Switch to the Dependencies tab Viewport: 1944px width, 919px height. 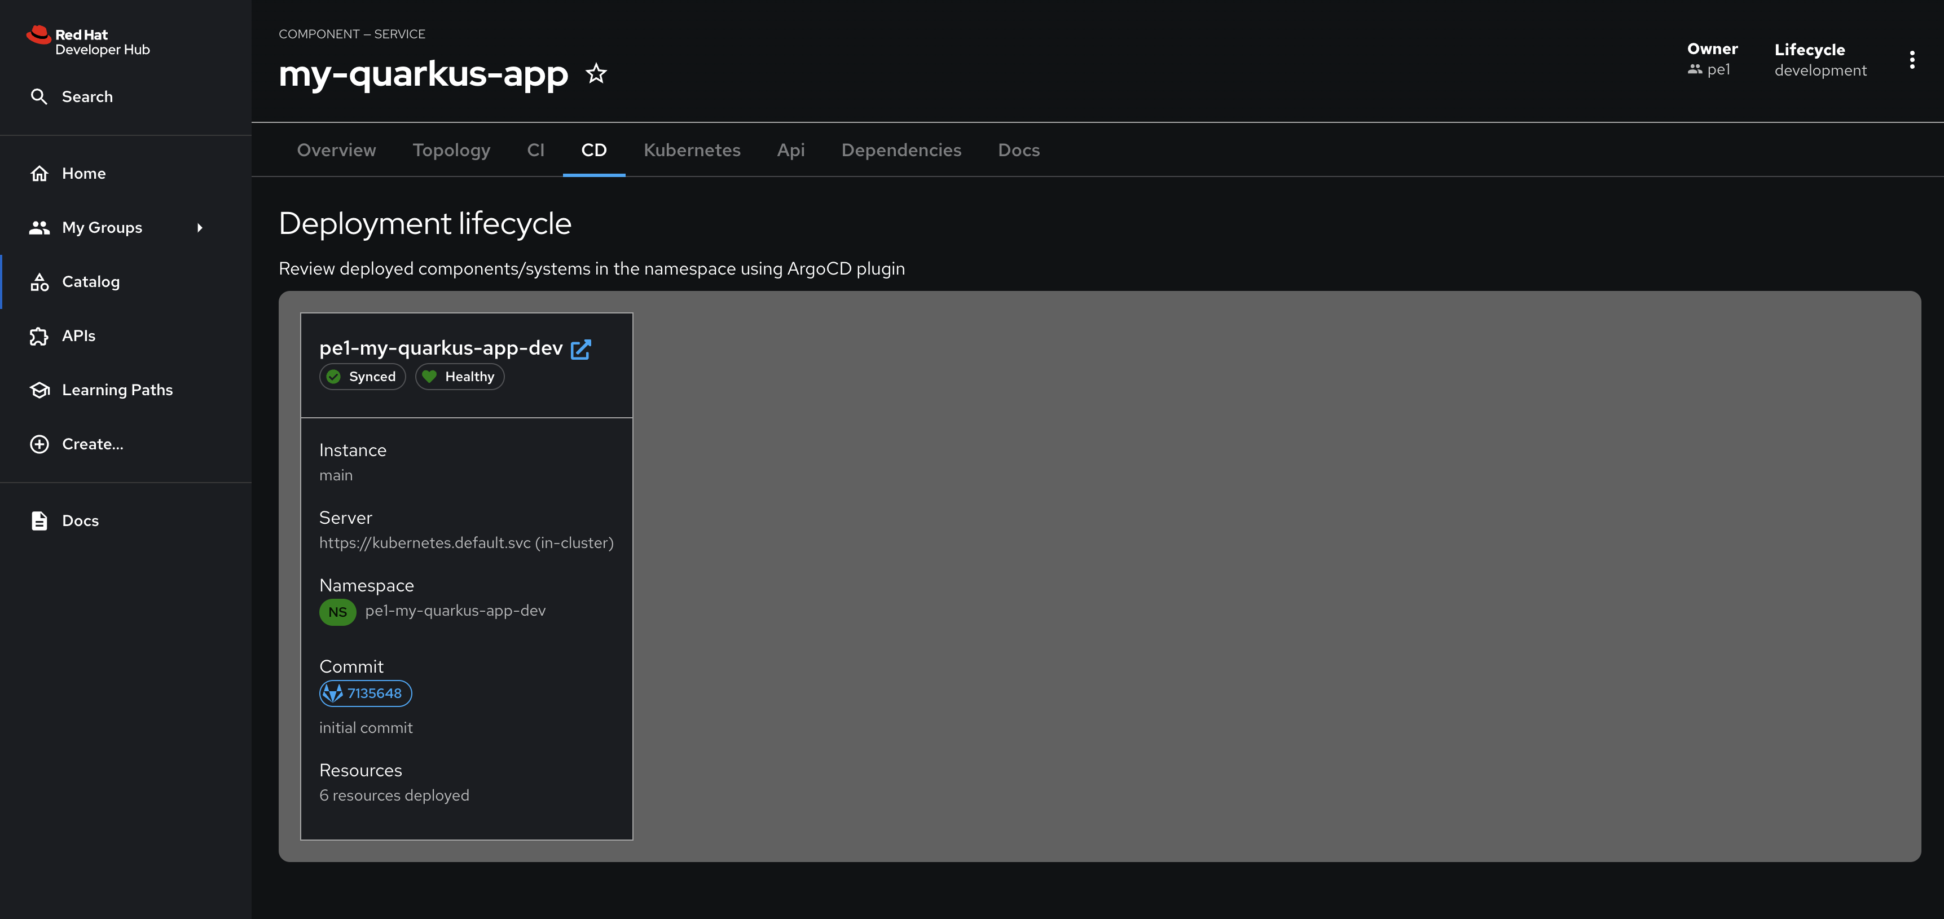pos(901,149)
